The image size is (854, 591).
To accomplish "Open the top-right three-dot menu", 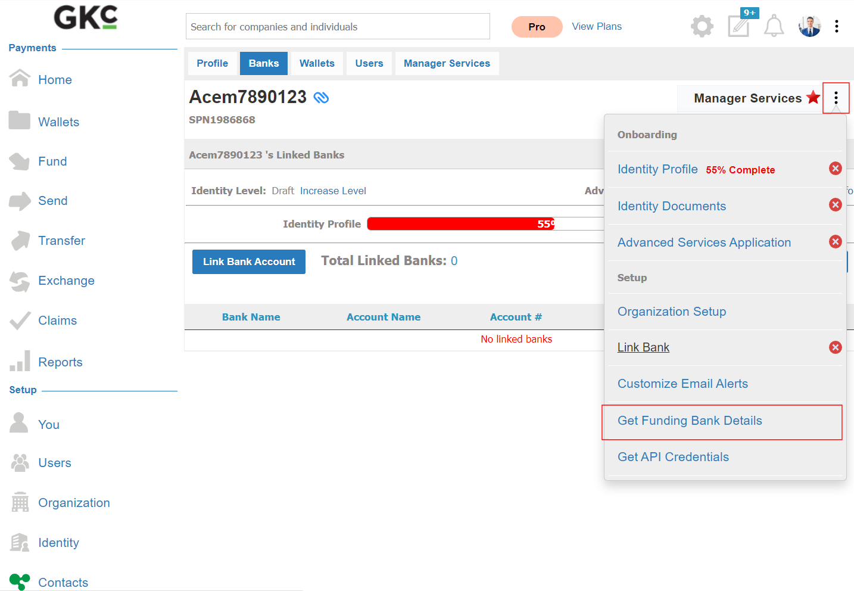I will tap(837, 26).
